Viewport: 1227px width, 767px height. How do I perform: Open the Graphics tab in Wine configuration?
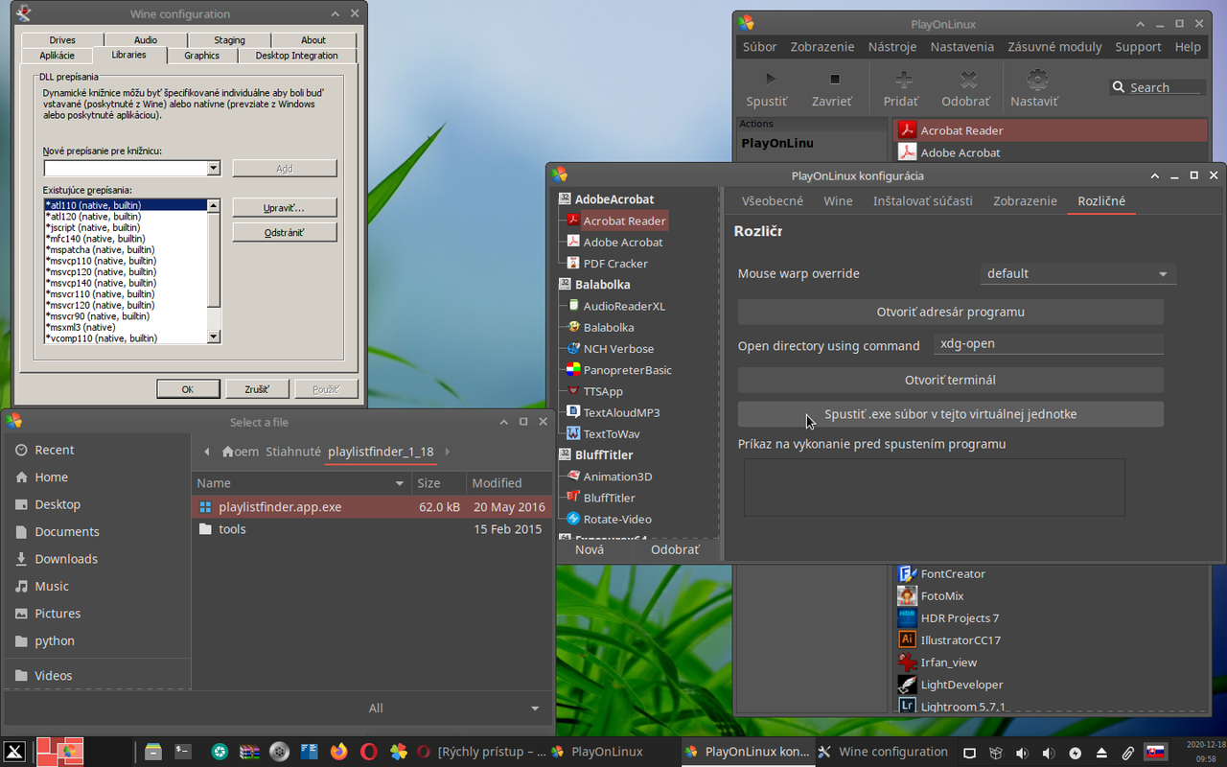(x=202, y=56)
